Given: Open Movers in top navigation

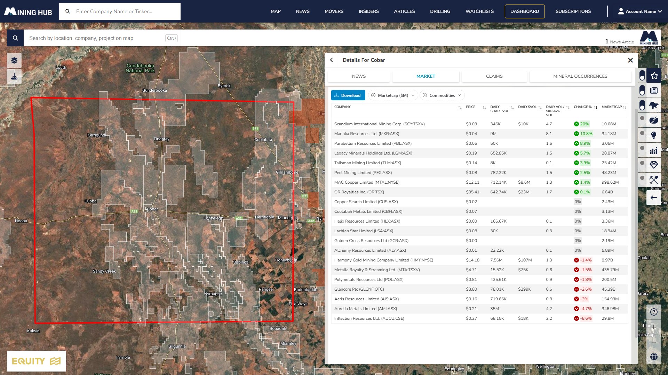Looking at the screenshot, I should click(x=334, y=11).
